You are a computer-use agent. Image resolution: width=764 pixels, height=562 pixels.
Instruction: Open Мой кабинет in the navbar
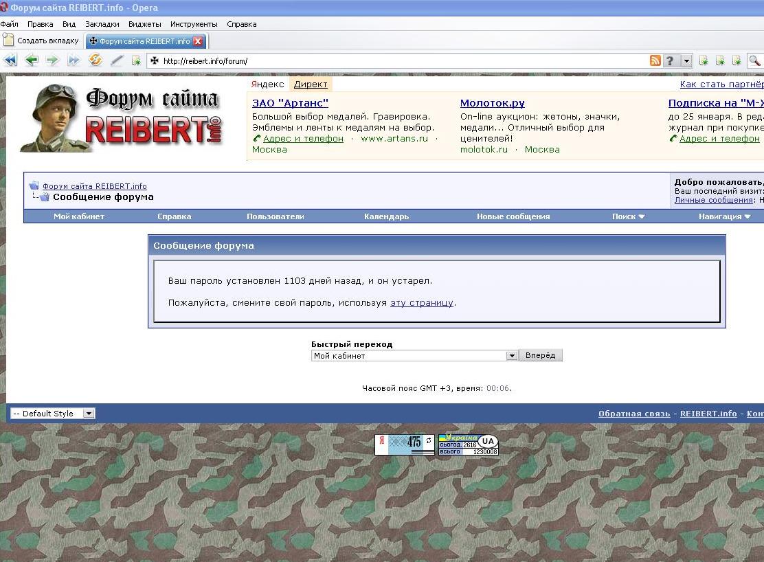click(x=79, y=216)
